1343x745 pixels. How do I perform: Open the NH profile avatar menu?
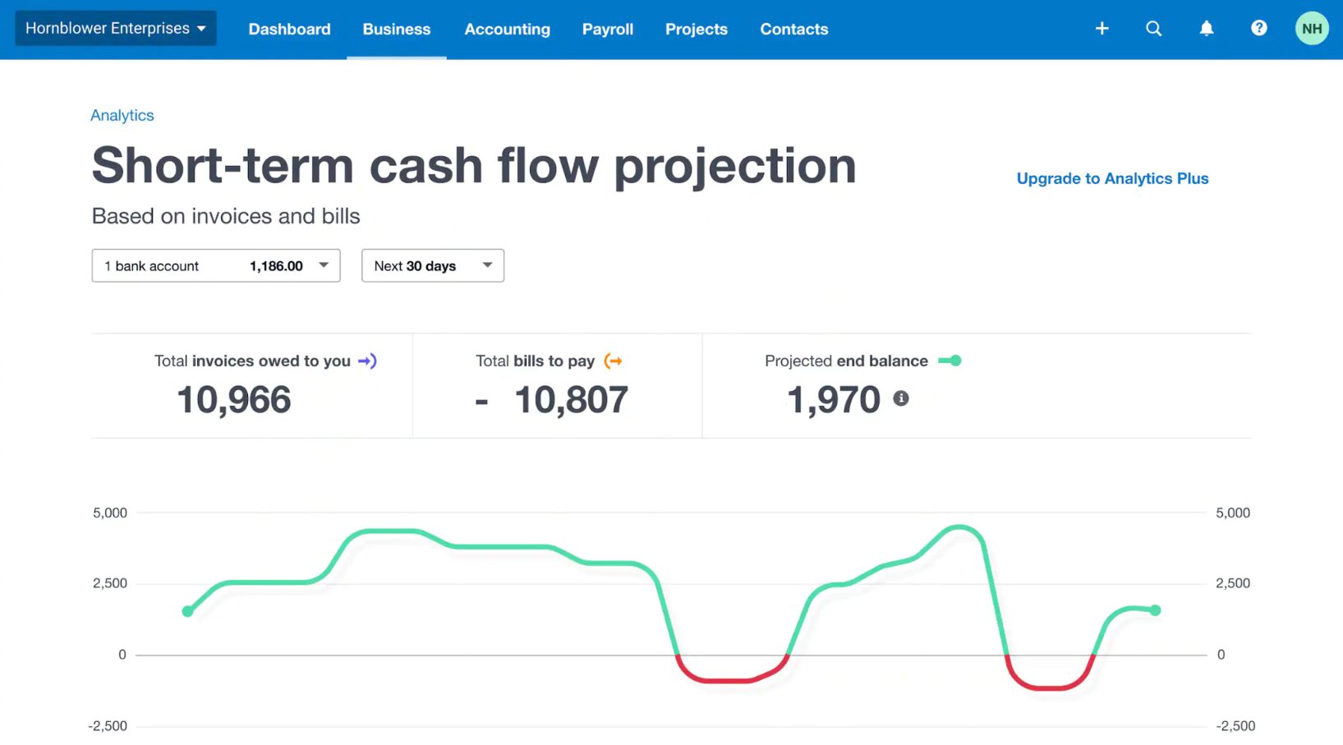pyautogui.click(x=1312, y=28)
